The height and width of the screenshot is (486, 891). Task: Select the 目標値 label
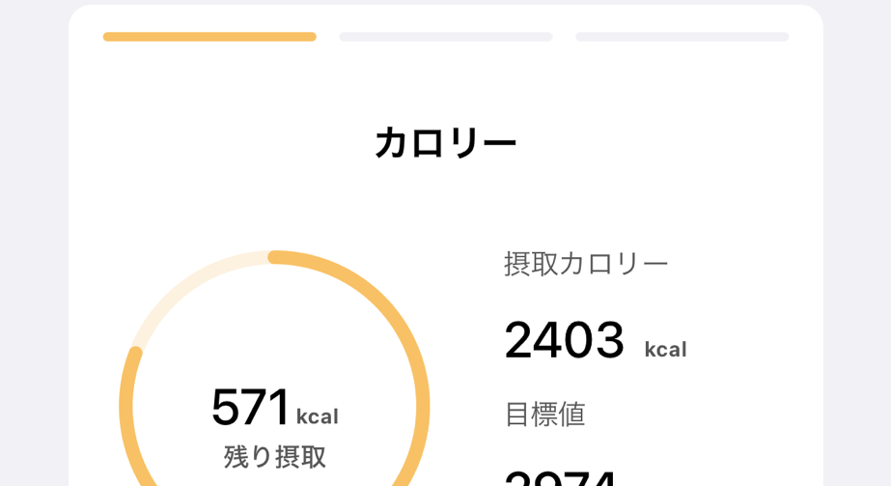tap(544, 414)
